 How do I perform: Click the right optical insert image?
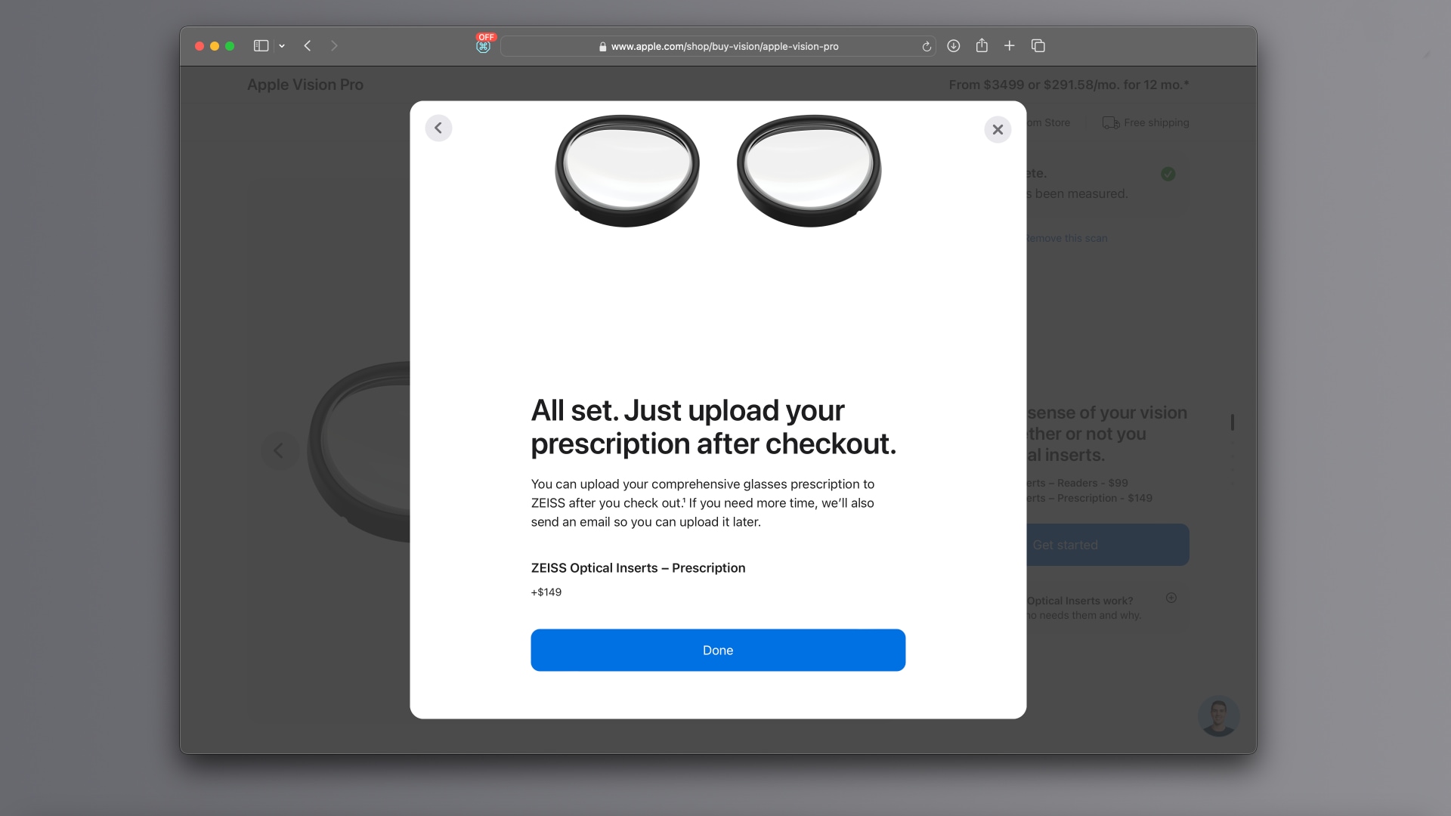(809, 171)
